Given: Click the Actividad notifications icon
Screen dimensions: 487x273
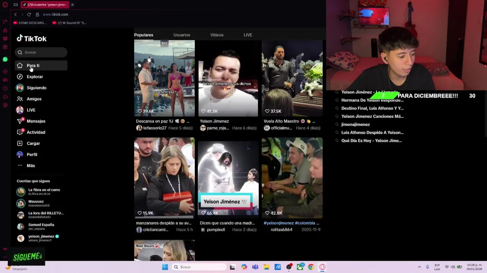Looking at the screenshot, I should click(x=20, y=132).
